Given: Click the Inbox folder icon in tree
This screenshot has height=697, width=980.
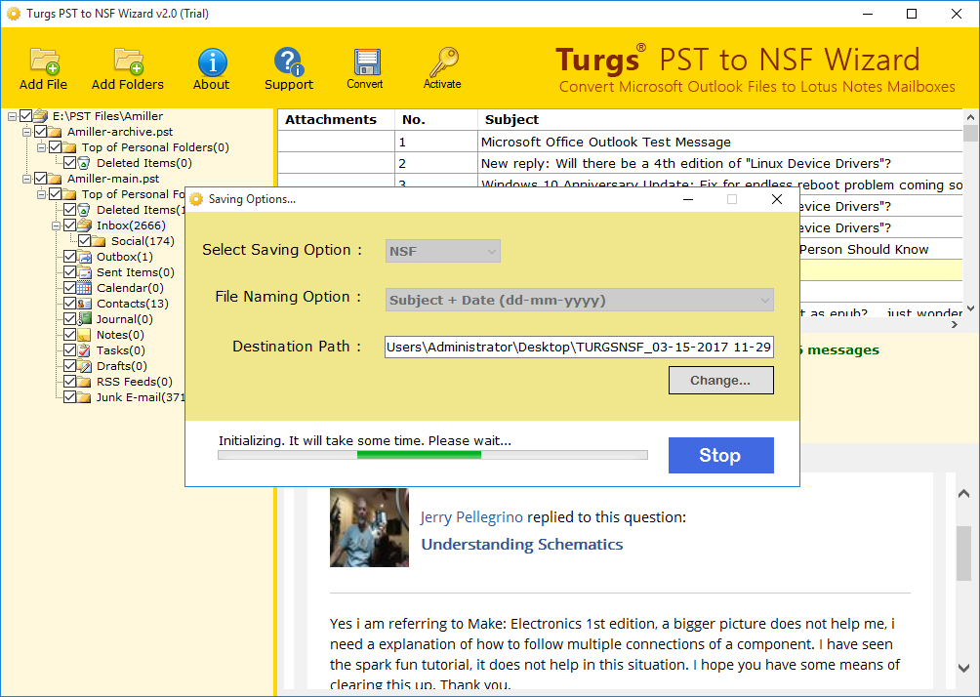Looking at the screenshot, I should [84, 225].
